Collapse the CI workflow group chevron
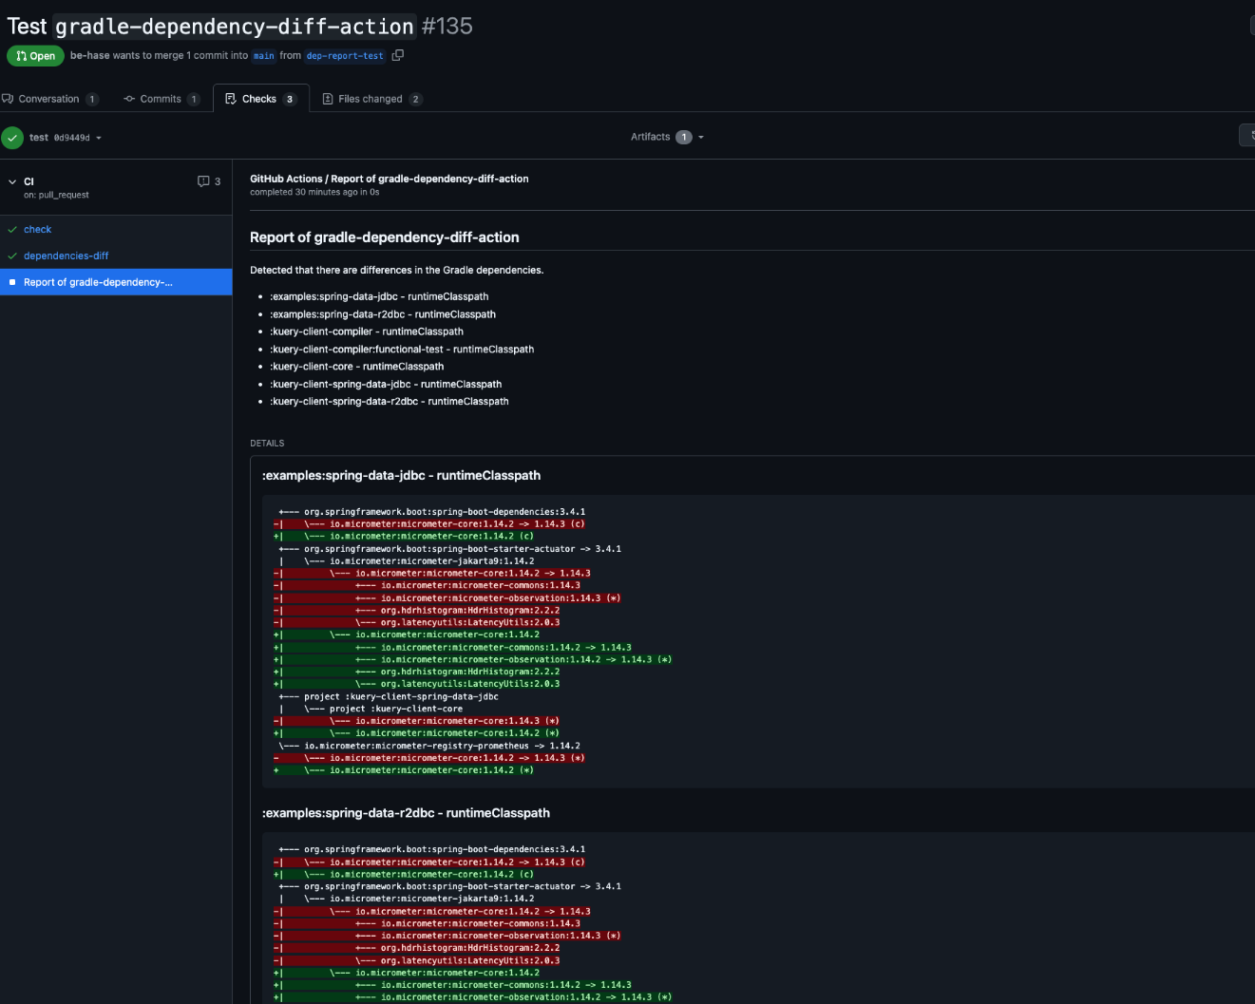 12,181
